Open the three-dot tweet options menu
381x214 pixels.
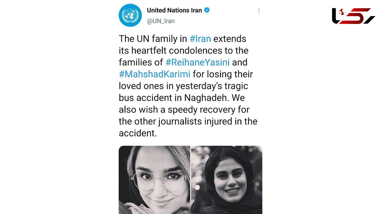pyautogui.click(x=259, y=11)
